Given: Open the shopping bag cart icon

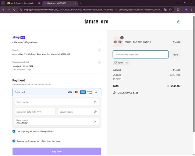Looking at the screenshot, I should tap(179, 22).
